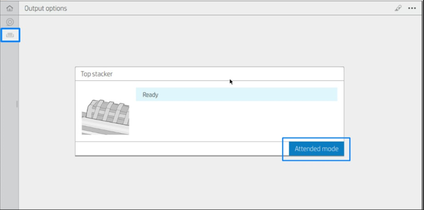
Task: Open the paper roll icon in sidebar
Action: [x=9, y=22]
